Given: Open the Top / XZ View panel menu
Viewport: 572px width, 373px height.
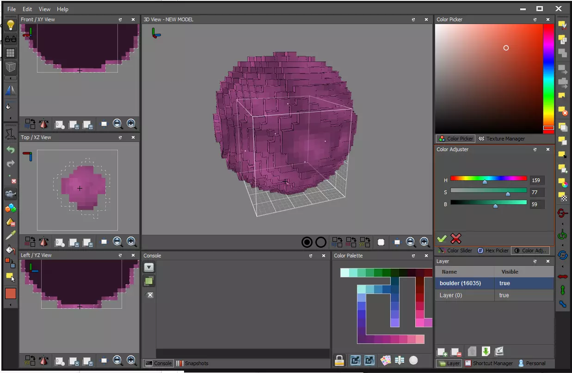Looking at the screenshot, I should [120, 137].
